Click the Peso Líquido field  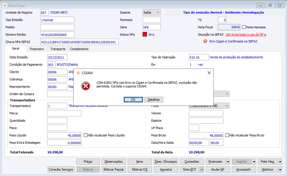coord(65,135)
